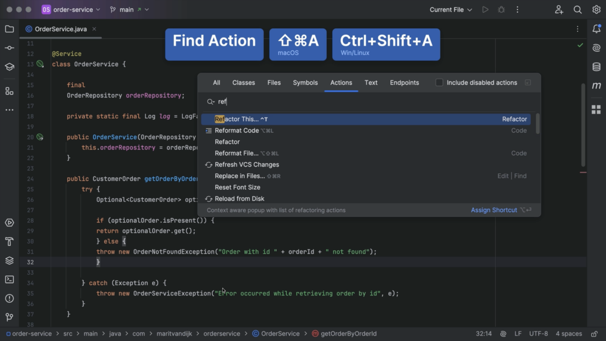This screenshot has width=606, height=341.
Task: Open the Database tool window icon
Action: point(596,67)
